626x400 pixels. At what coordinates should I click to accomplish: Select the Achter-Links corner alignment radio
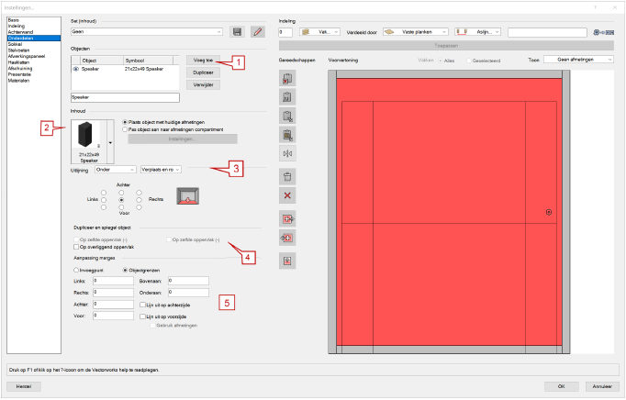coord(104,193)
